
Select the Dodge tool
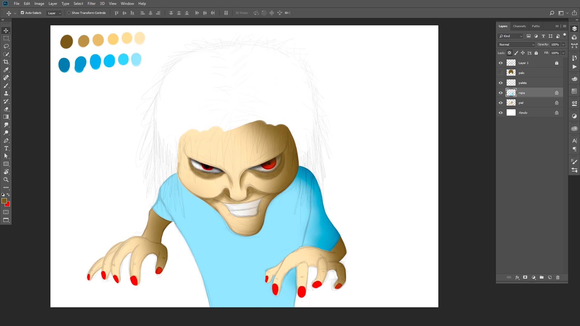click(x=6, y=133)
